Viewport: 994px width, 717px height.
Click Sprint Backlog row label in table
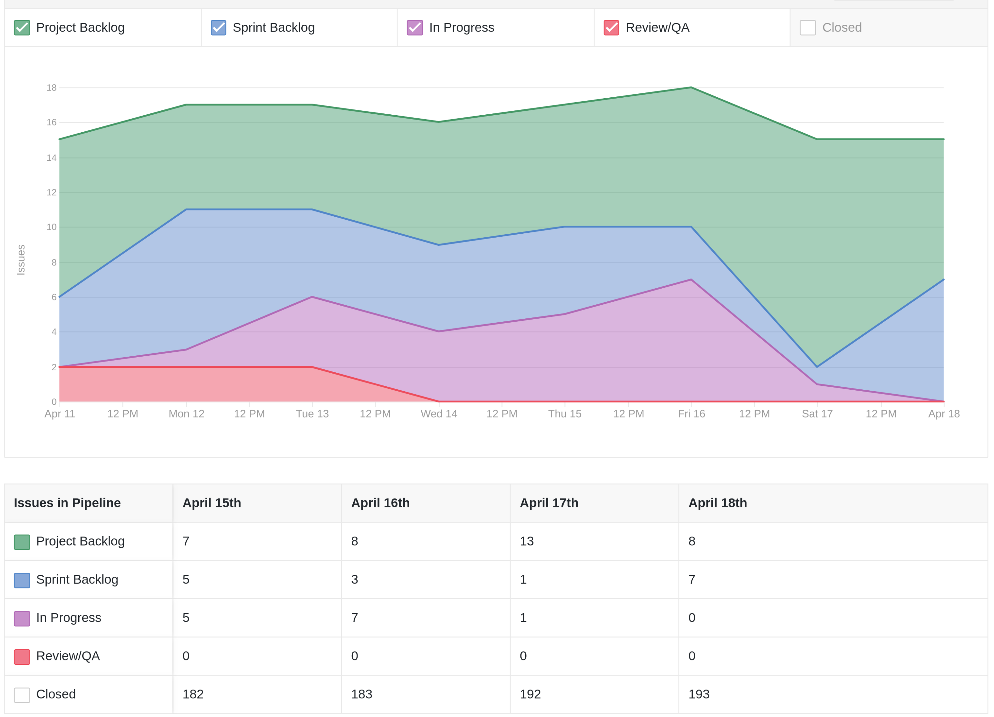pyautogui.click(x=77, y=579)
